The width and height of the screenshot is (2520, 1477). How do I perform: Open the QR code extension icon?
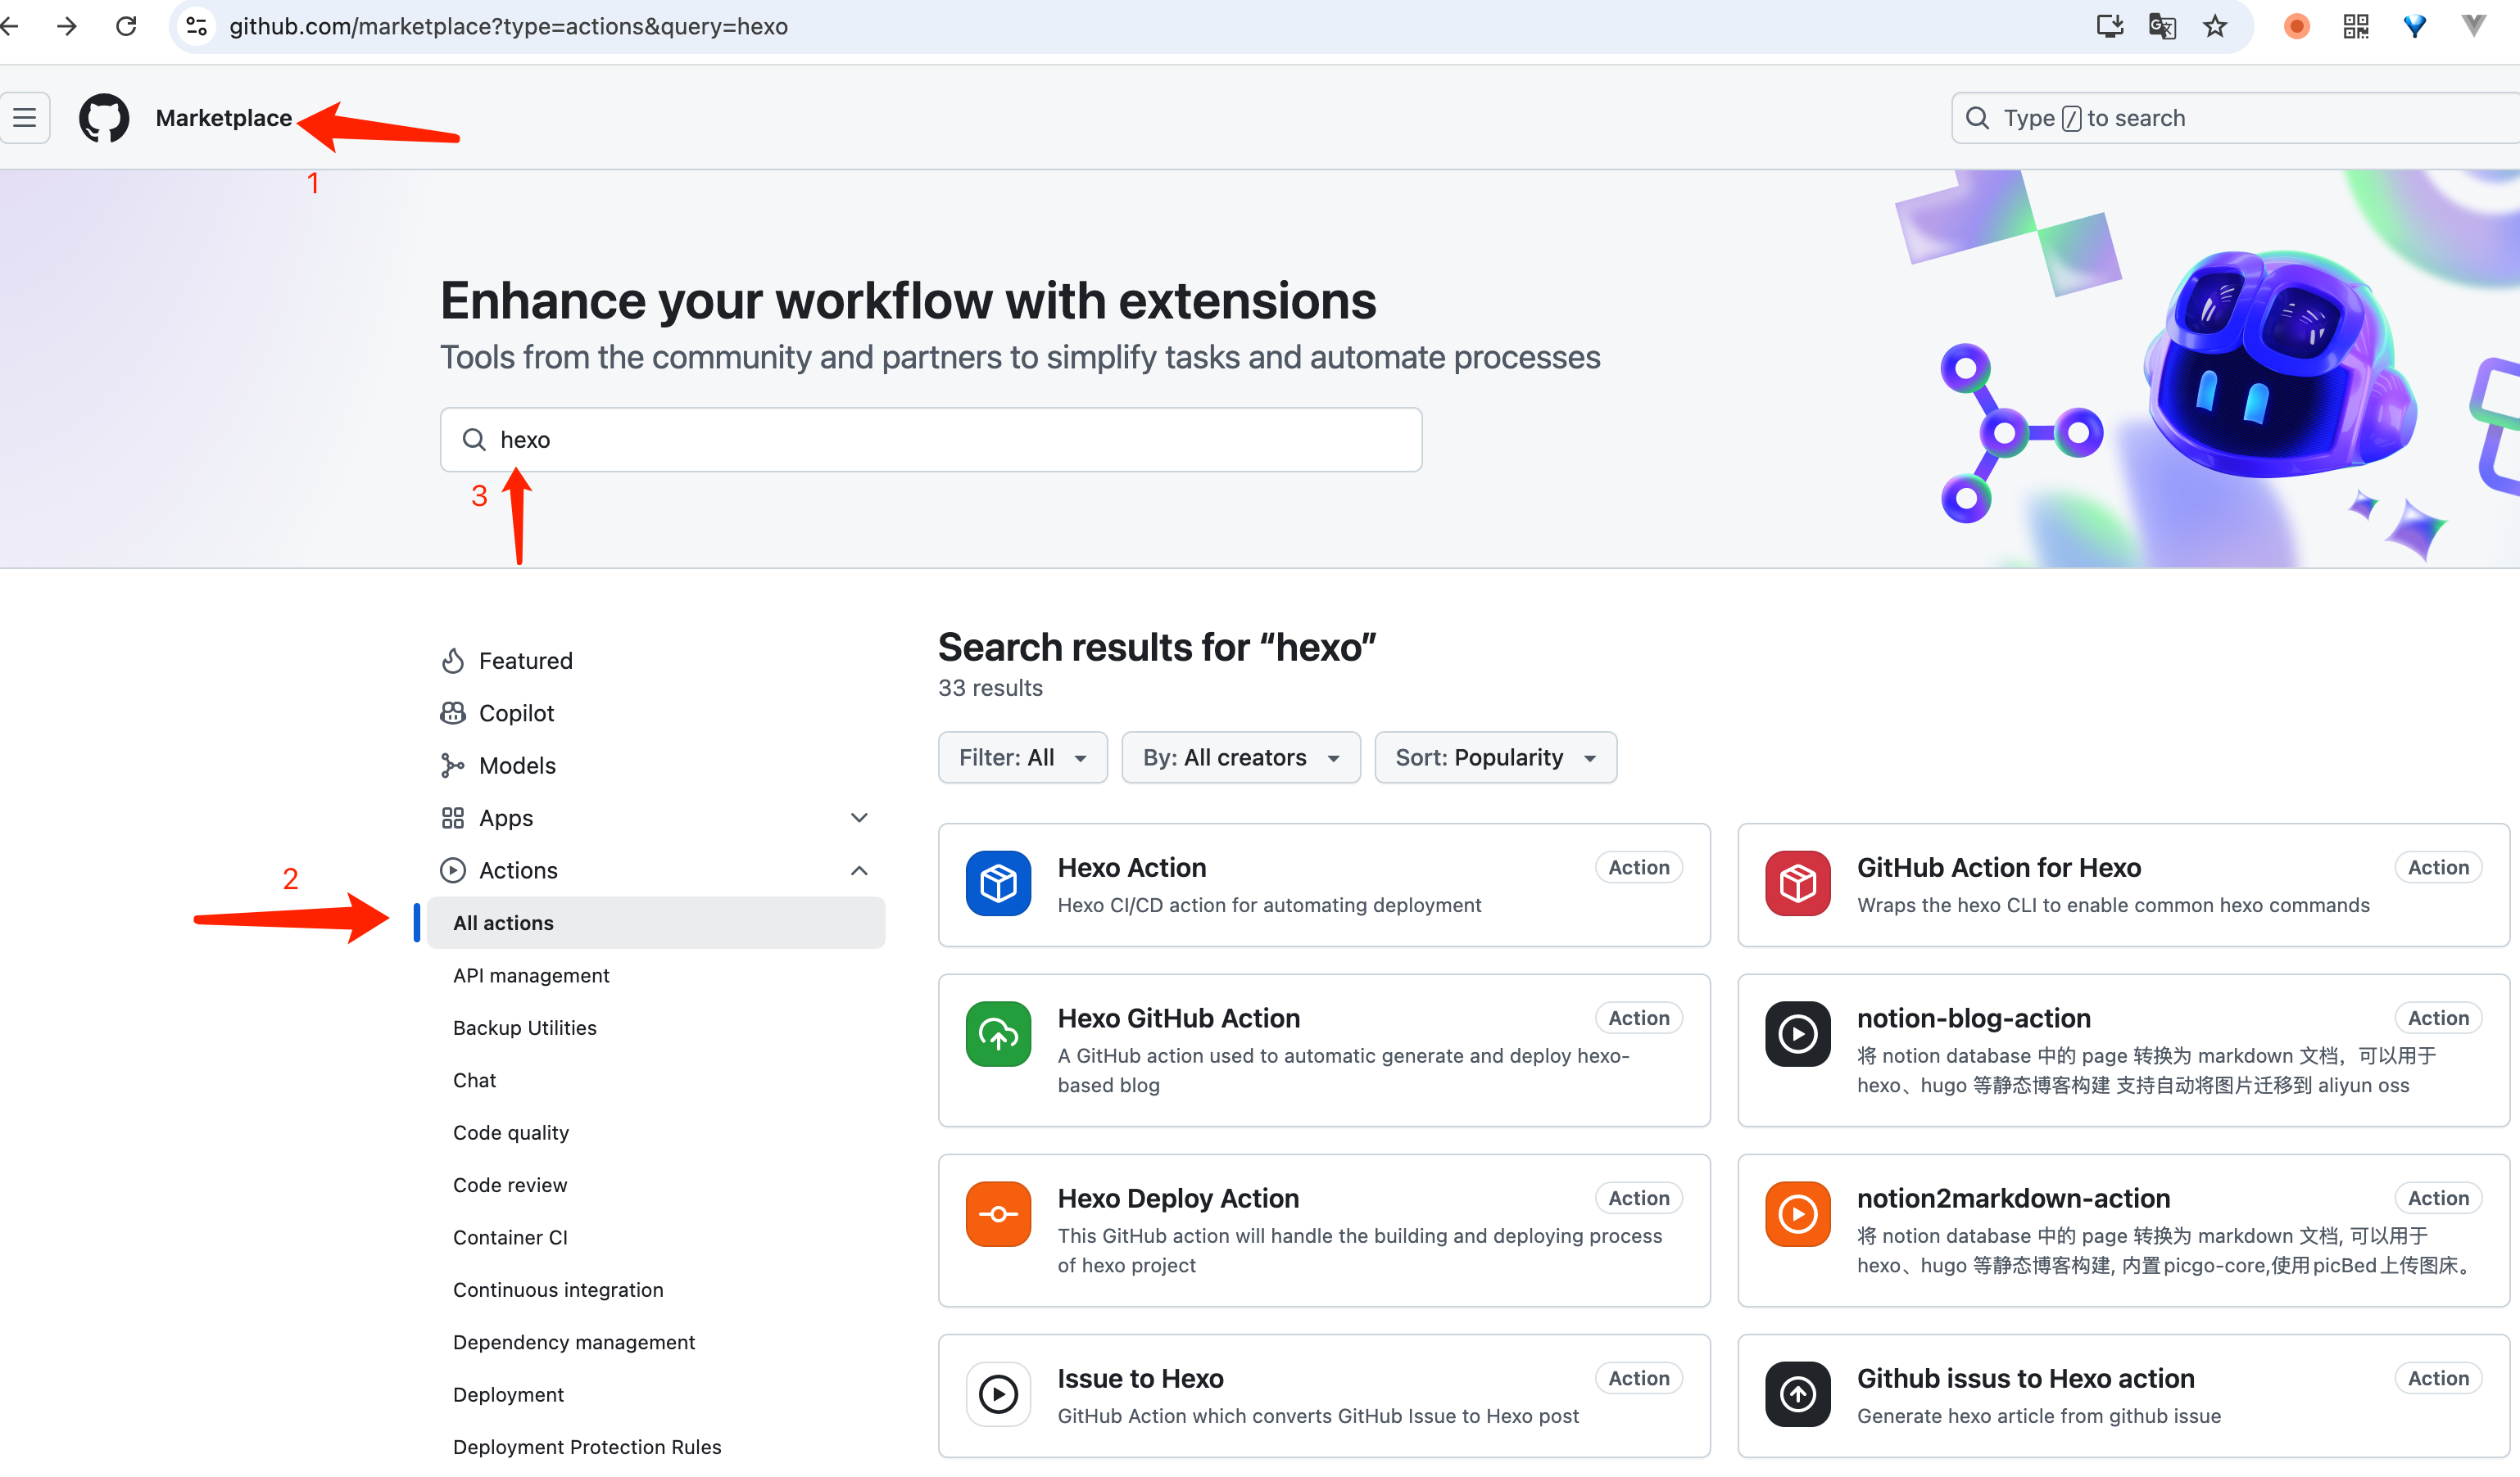pyautogui.click(x=2355, y=26)
